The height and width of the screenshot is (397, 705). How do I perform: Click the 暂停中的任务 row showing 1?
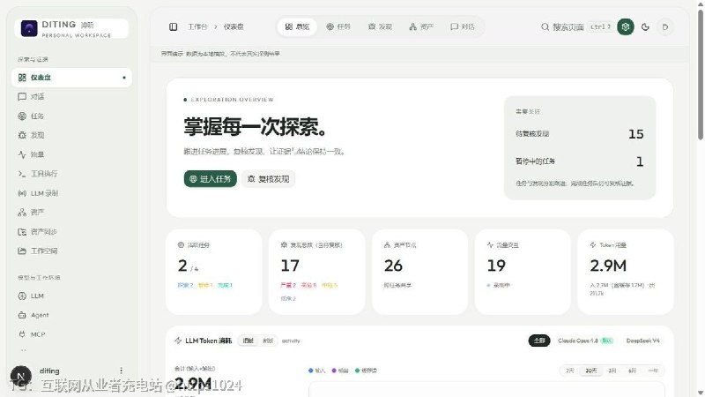click(580, 161)
